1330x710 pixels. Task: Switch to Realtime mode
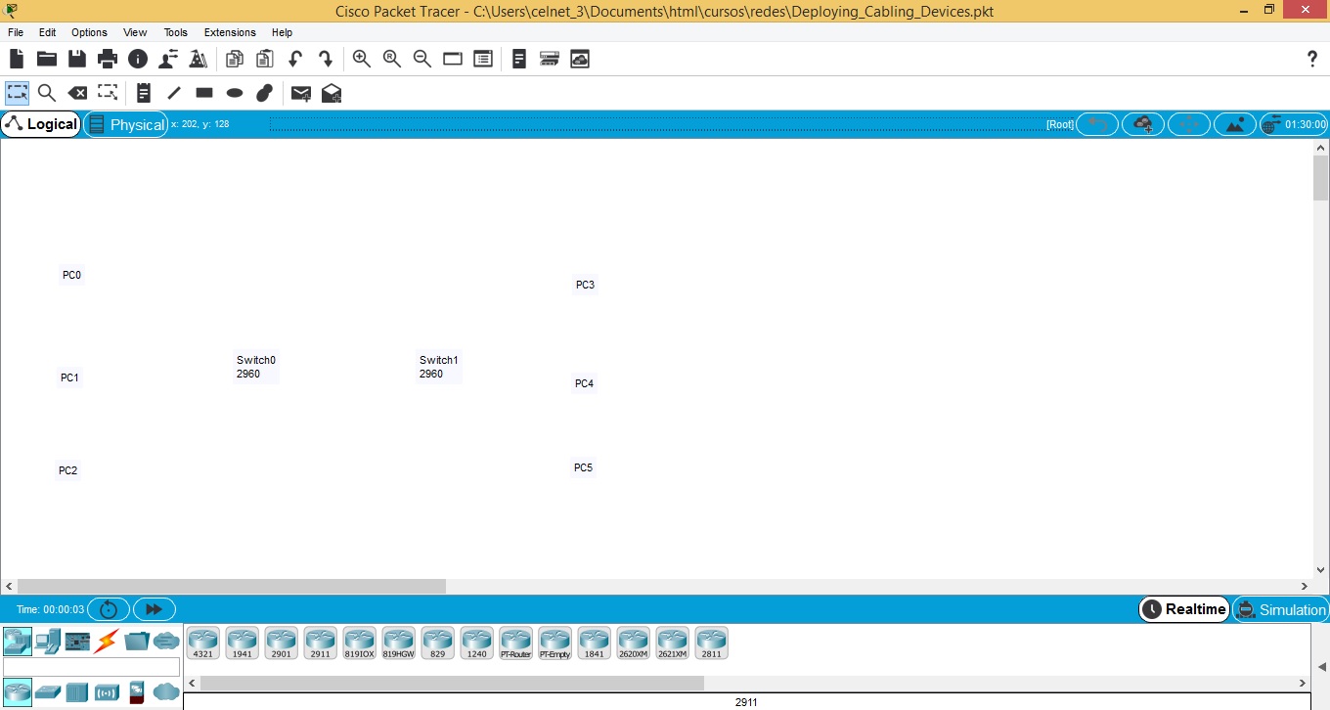(x=1183, y=609)
